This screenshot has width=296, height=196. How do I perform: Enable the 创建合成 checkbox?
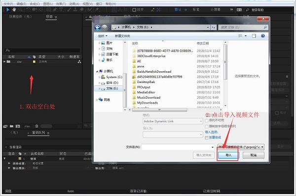(207, 138)
